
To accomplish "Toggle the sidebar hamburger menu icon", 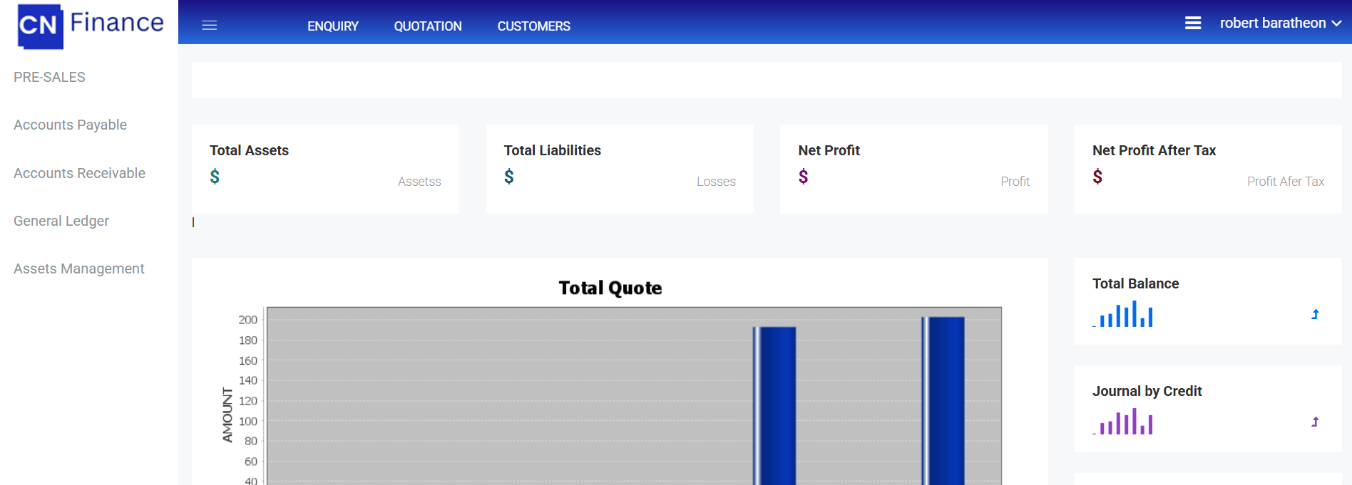I will (209, 26).
